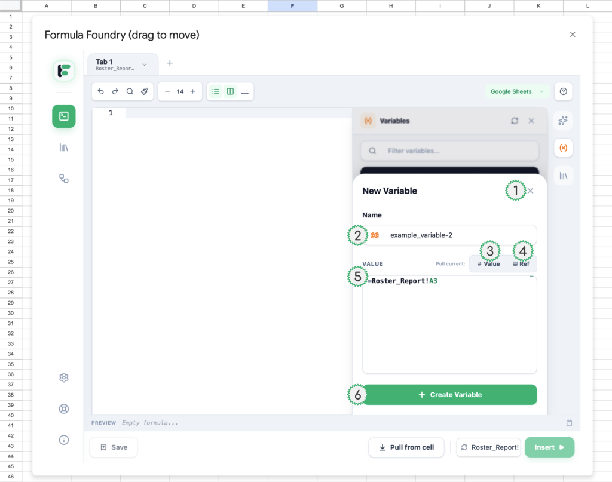Click the variable Name input field
This screenshot has height=482, width=612.
[460, 235]
